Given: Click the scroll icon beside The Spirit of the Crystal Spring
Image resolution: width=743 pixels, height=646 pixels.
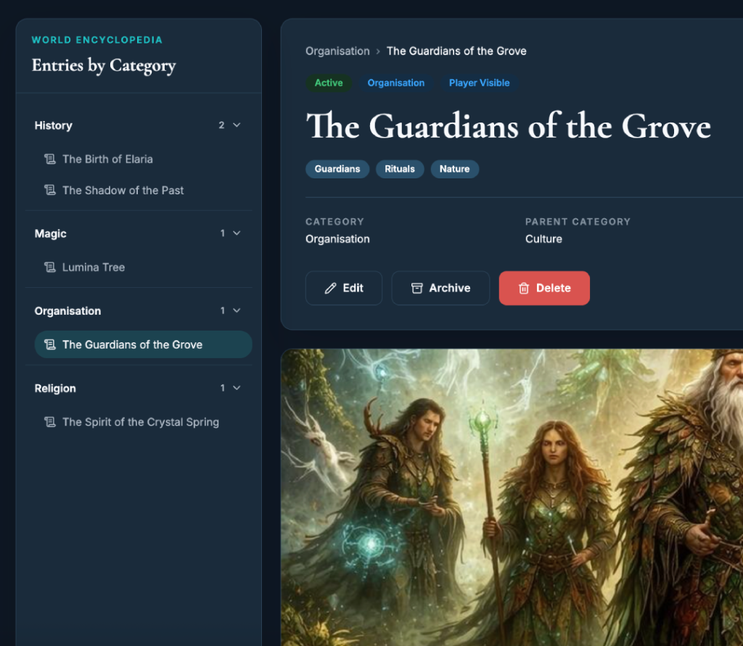Looking at the screenshot, I should pos(50,421).
